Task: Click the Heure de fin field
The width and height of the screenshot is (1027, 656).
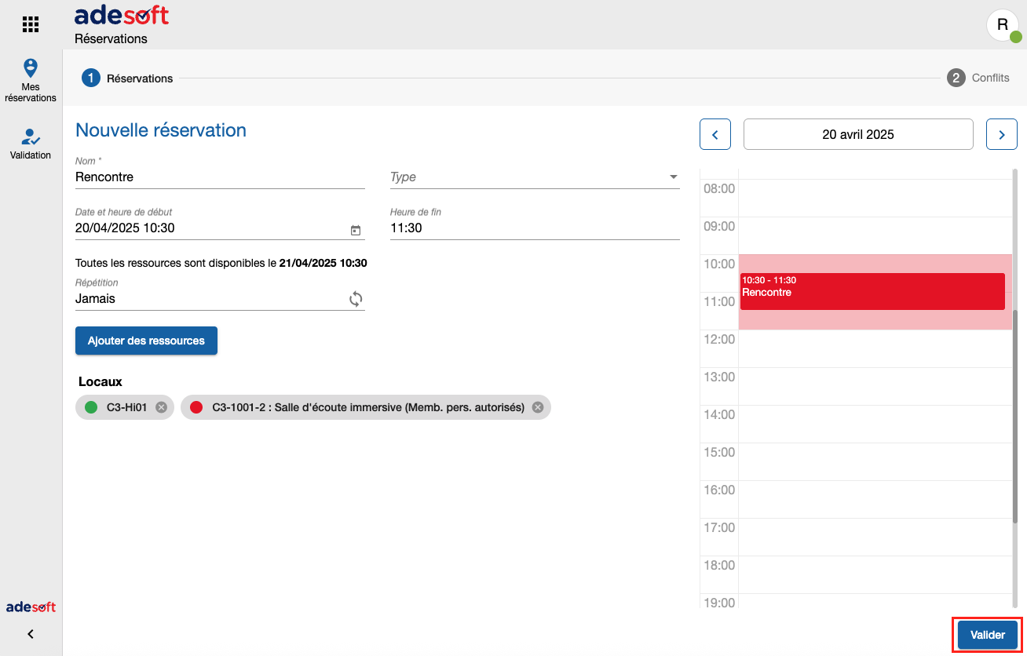Action: tap(534, 228)
